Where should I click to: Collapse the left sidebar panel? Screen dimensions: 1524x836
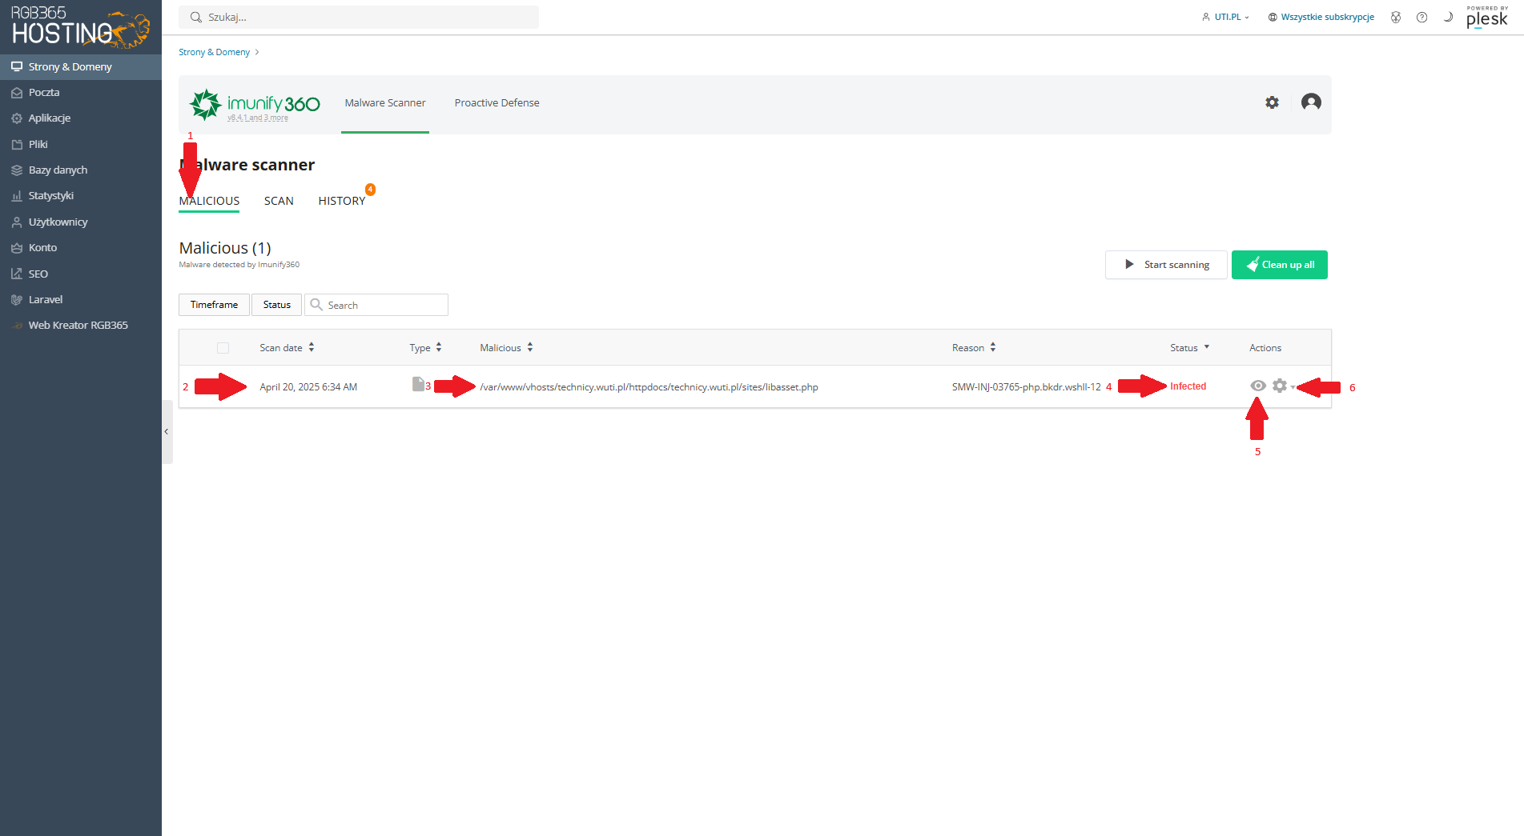pyautogui.click(x=167, y=432)
